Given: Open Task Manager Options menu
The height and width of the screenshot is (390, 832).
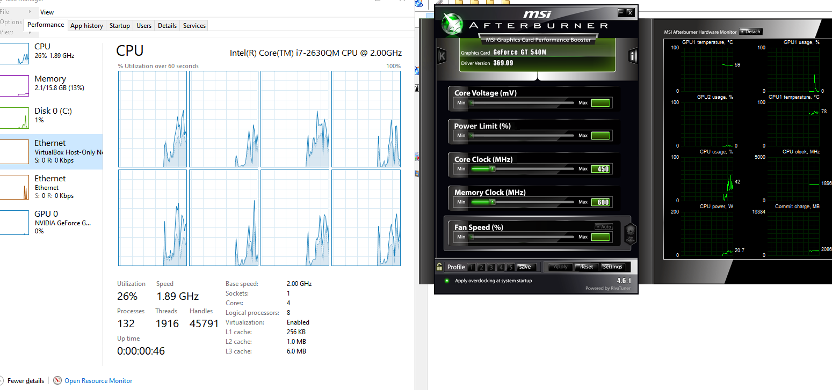Looking at the screenshot, I should [11, 22].
